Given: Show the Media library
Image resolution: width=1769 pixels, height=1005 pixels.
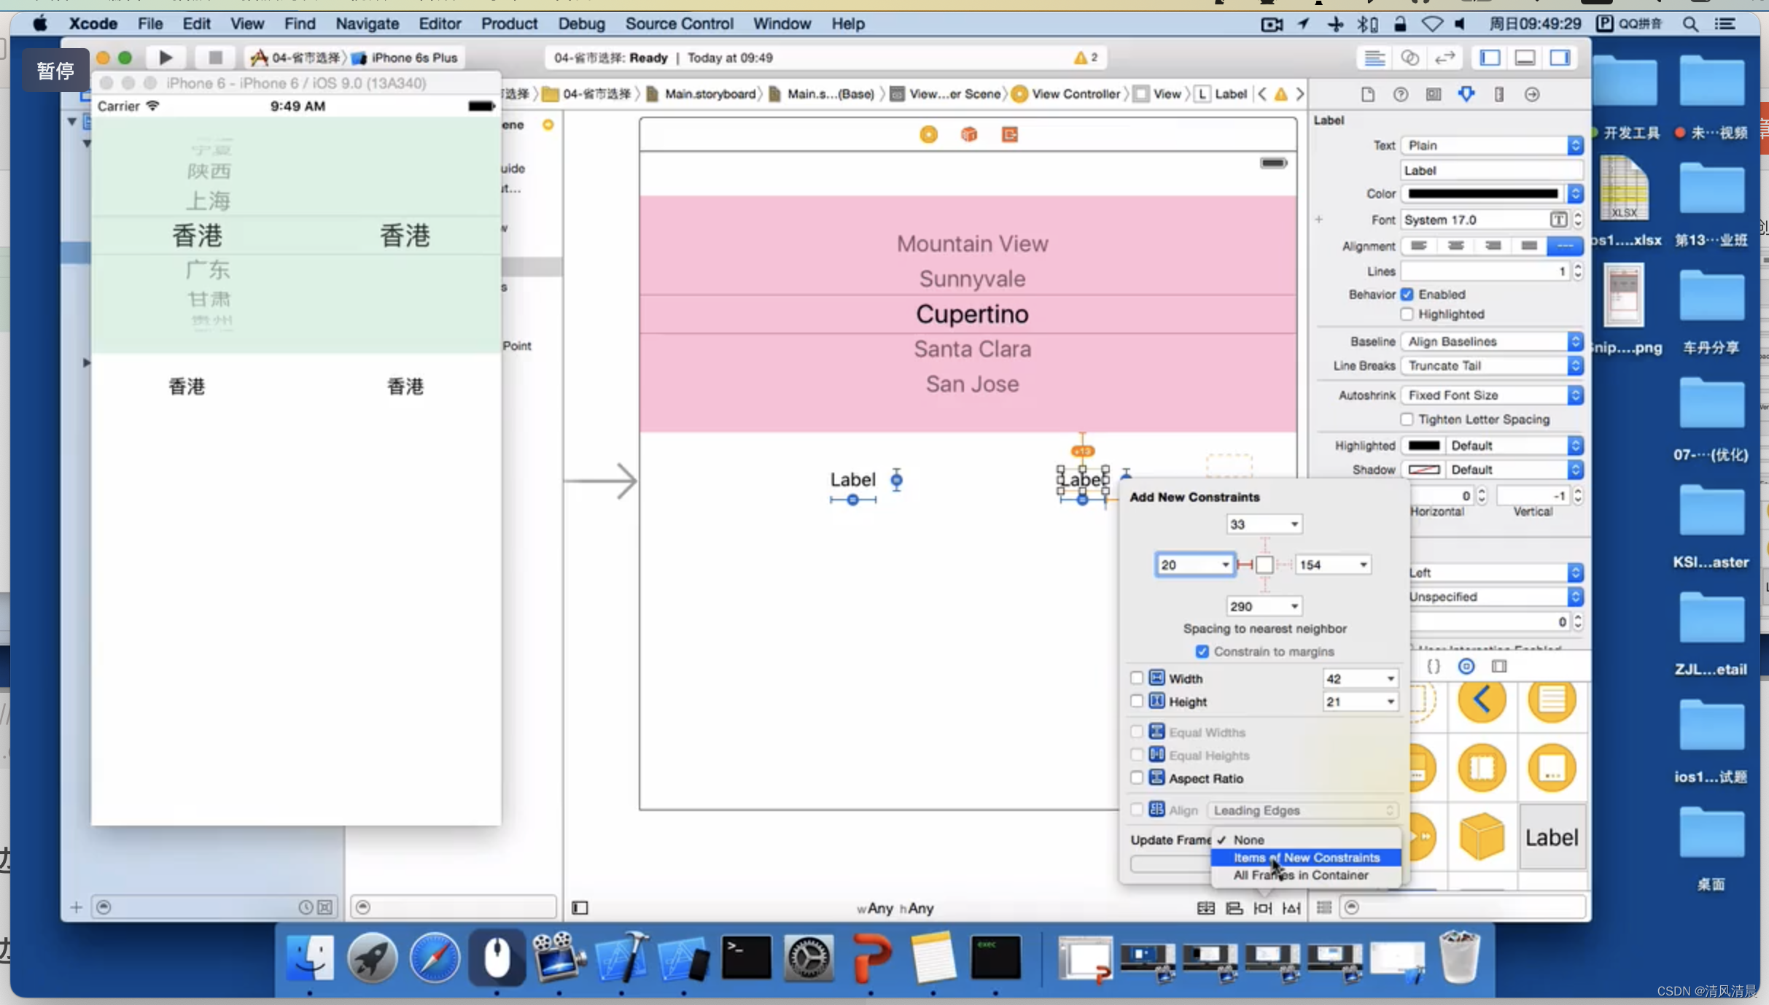Looking at the screenshot, I should point(1499,667).
